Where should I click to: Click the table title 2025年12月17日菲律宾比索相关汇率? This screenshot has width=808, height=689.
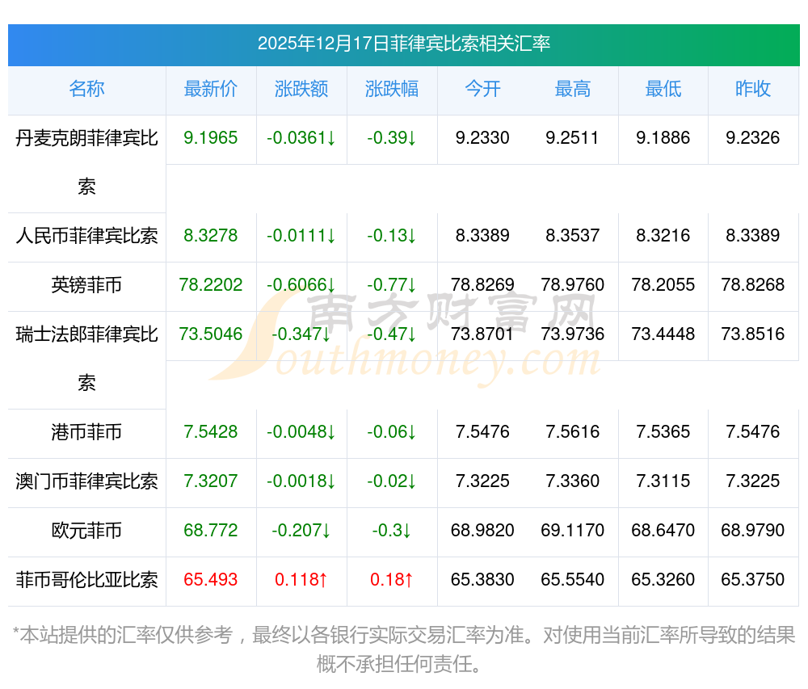tap(403, 44)
